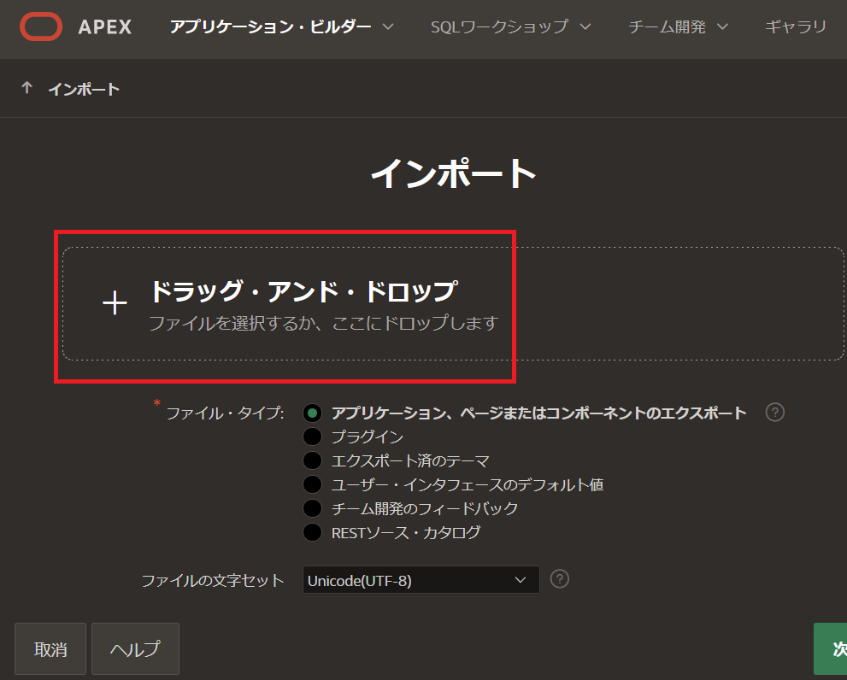Click the ファイルを選択するか、ここにドロップします text
The width and height of the screenshot is (847, 680).
point(323,323)
